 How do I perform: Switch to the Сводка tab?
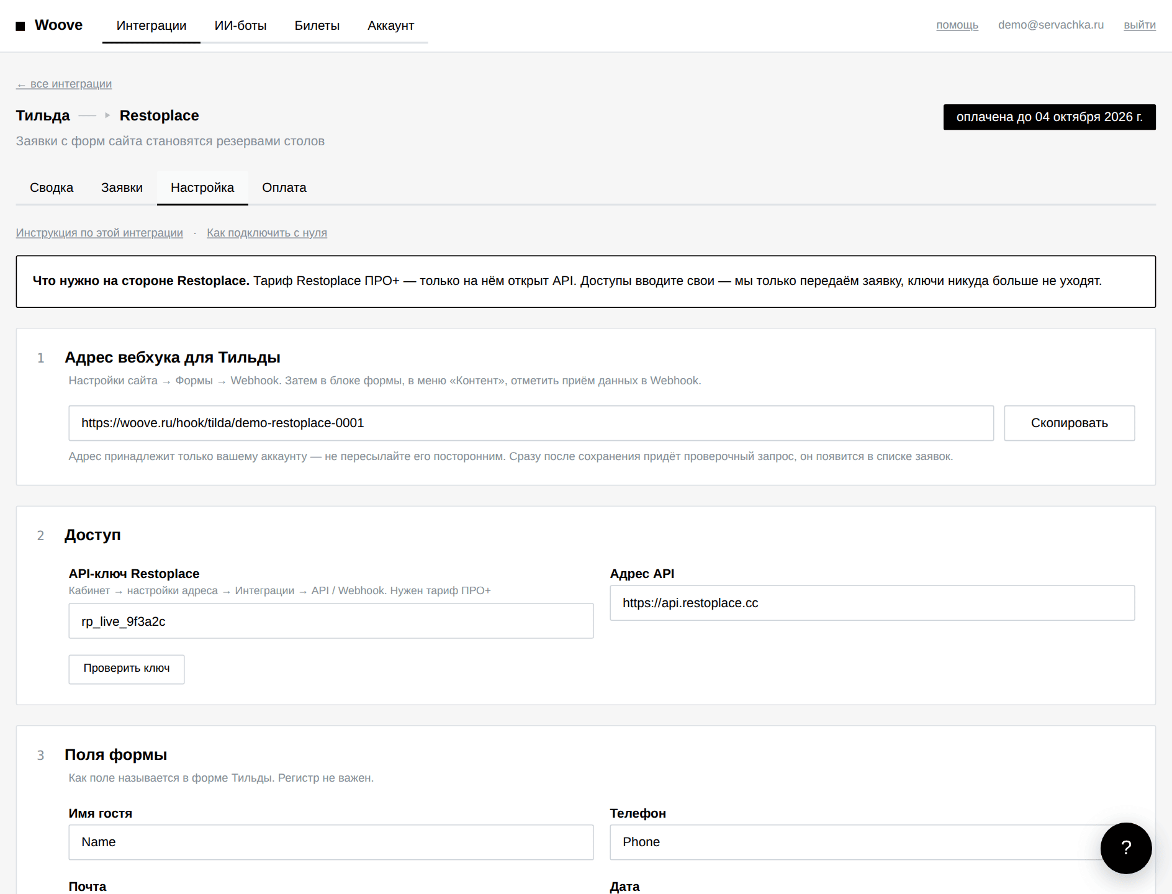[x=52, y=187]
